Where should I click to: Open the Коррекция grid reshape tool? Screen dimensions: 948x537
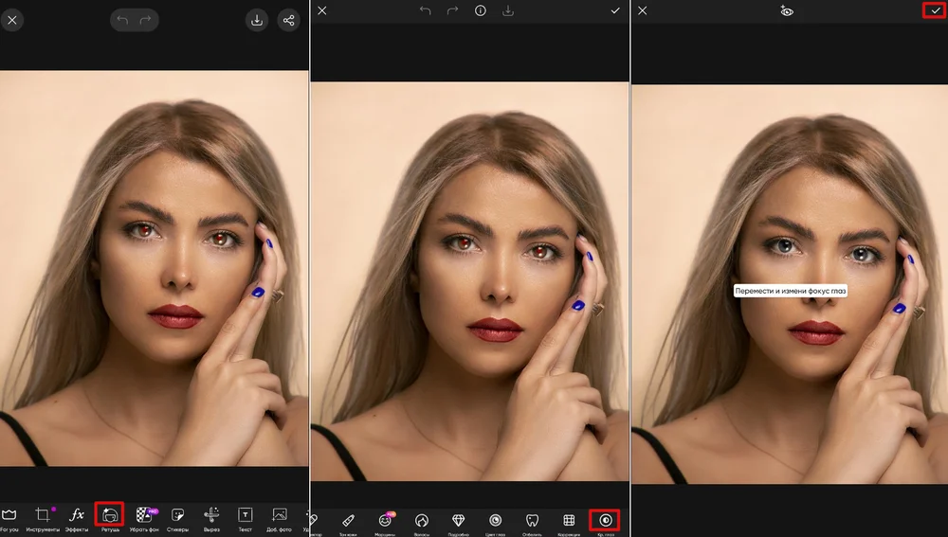[569, 523]
